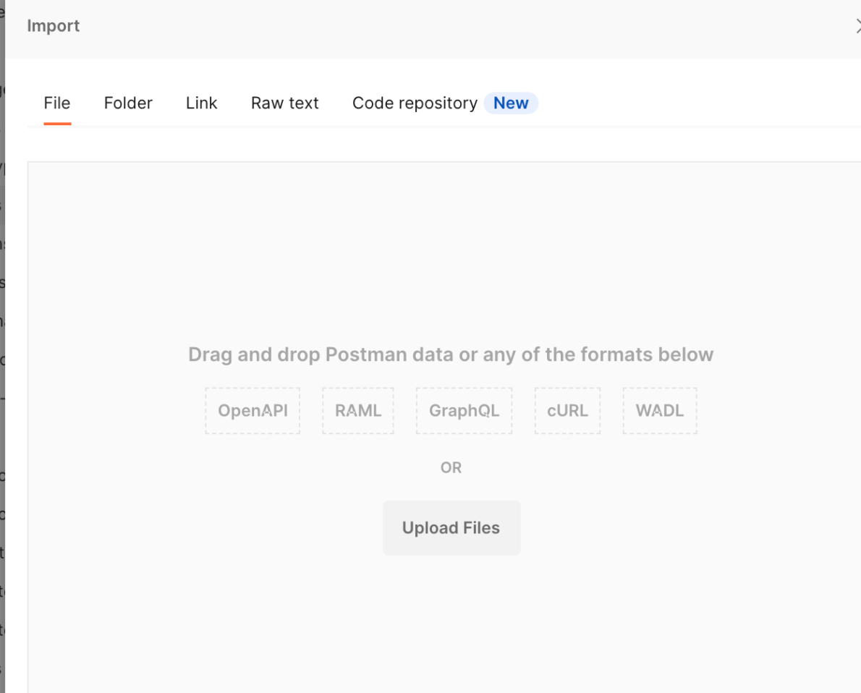Close the Import dialog

click(x=858, y=25)
